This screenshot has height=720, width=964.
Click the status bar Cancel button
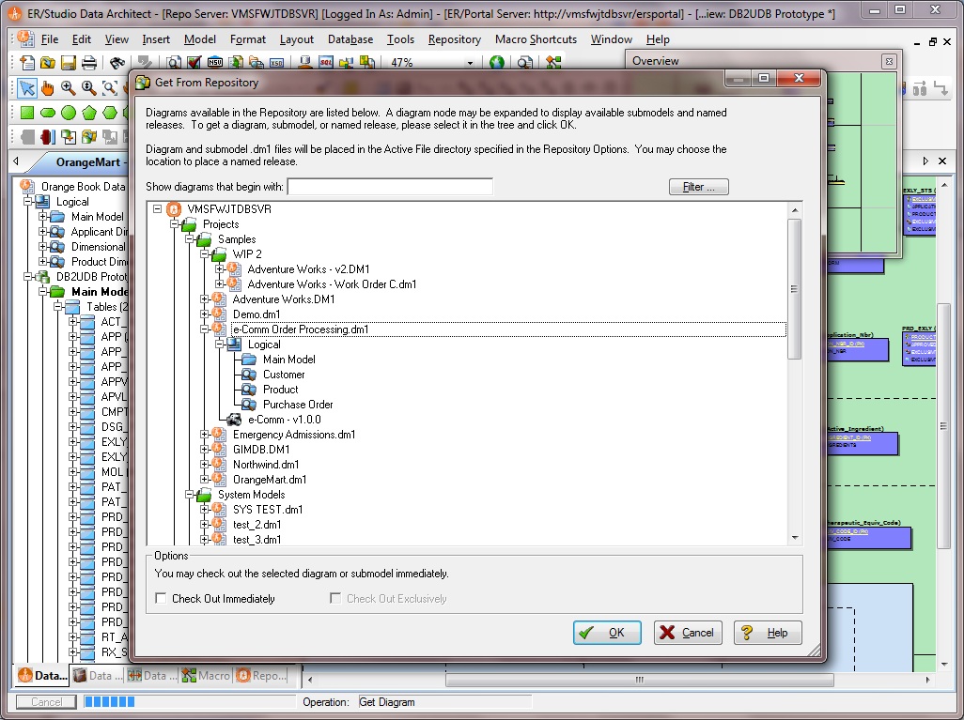[x=46, y=701]
